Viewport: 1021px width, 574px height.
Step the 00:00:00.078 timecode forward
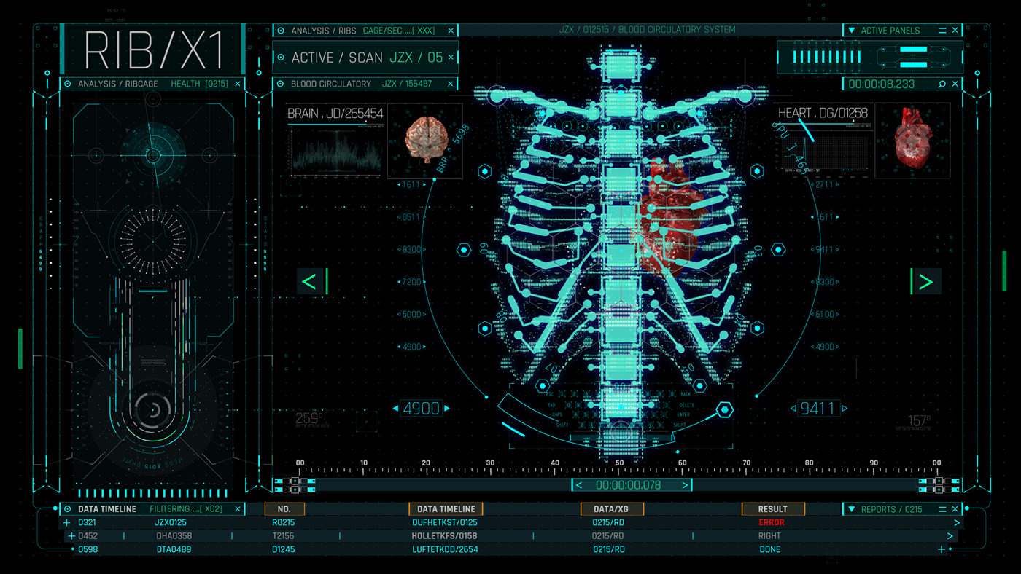tap(685, 485)
